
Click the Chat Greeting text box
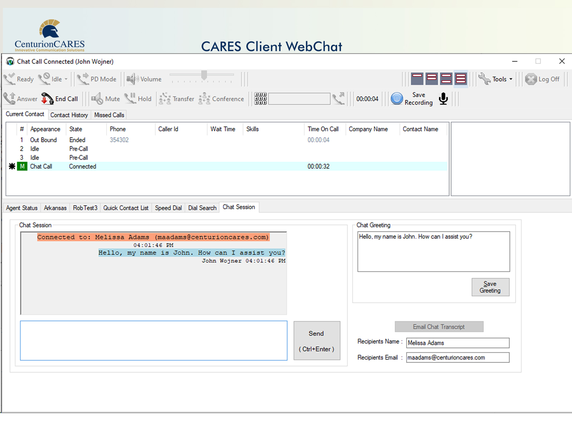[434, 251]
